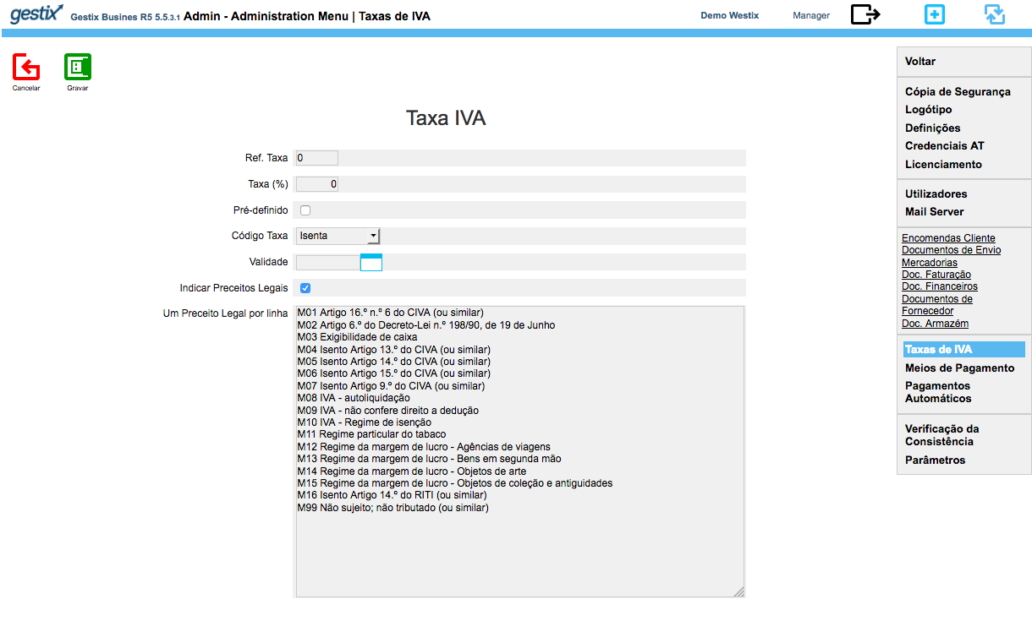
Task: Click the logout exit arrow icon
Action: (865, 14)
